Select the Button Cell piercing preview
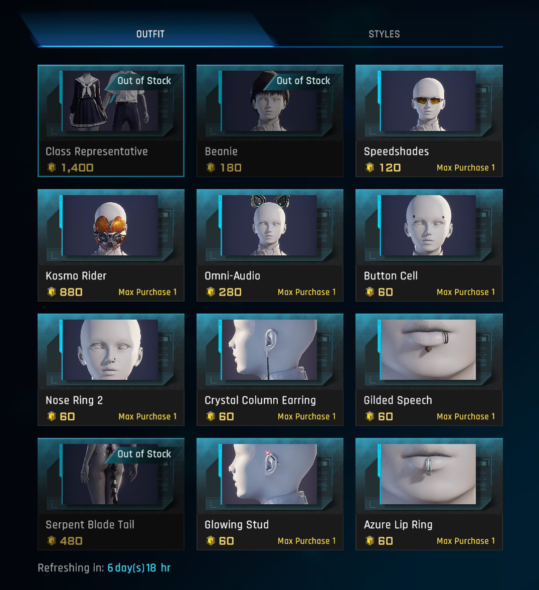The height and width of the screenshot is (590, 539). pos(428,225)
